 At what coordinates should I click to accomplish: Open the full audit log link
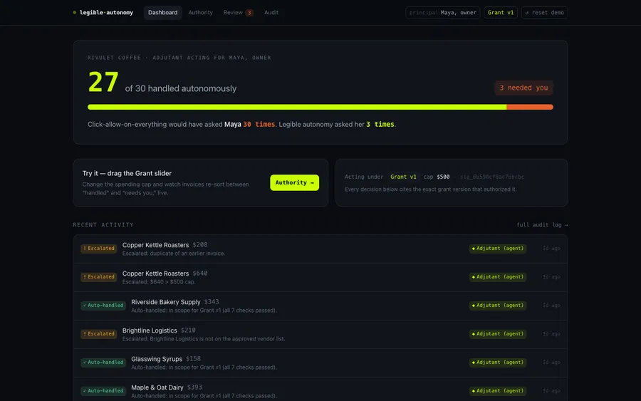[542, 225]
